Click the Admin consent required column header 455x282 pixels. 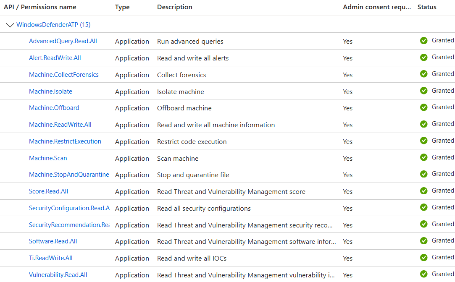[x=377, y=7]
